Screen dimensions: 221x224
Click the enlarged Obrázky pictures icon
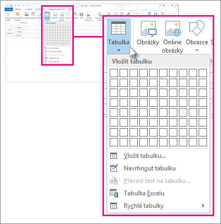click(148, 29)
